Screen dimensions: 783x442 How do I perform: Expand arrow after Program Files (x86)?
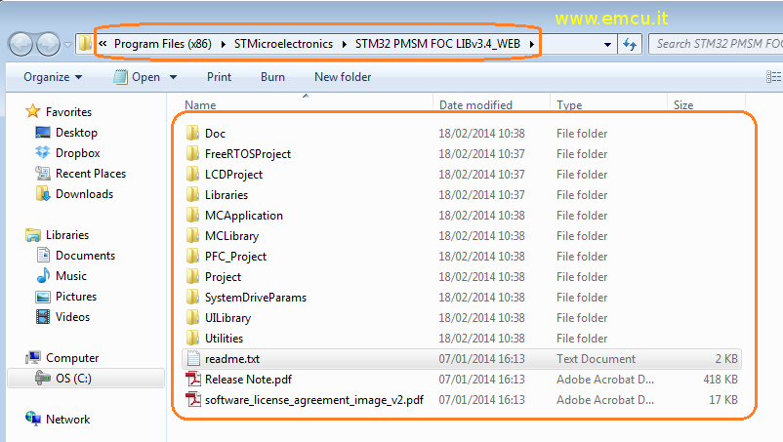pos(223,44)
